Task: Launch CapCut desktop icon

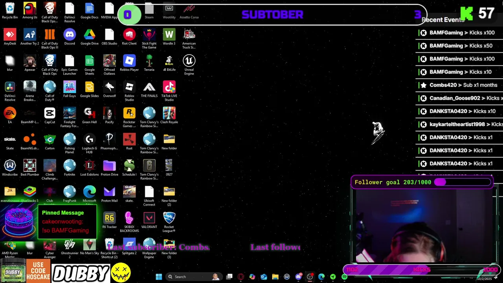Action: coord(50,116)
